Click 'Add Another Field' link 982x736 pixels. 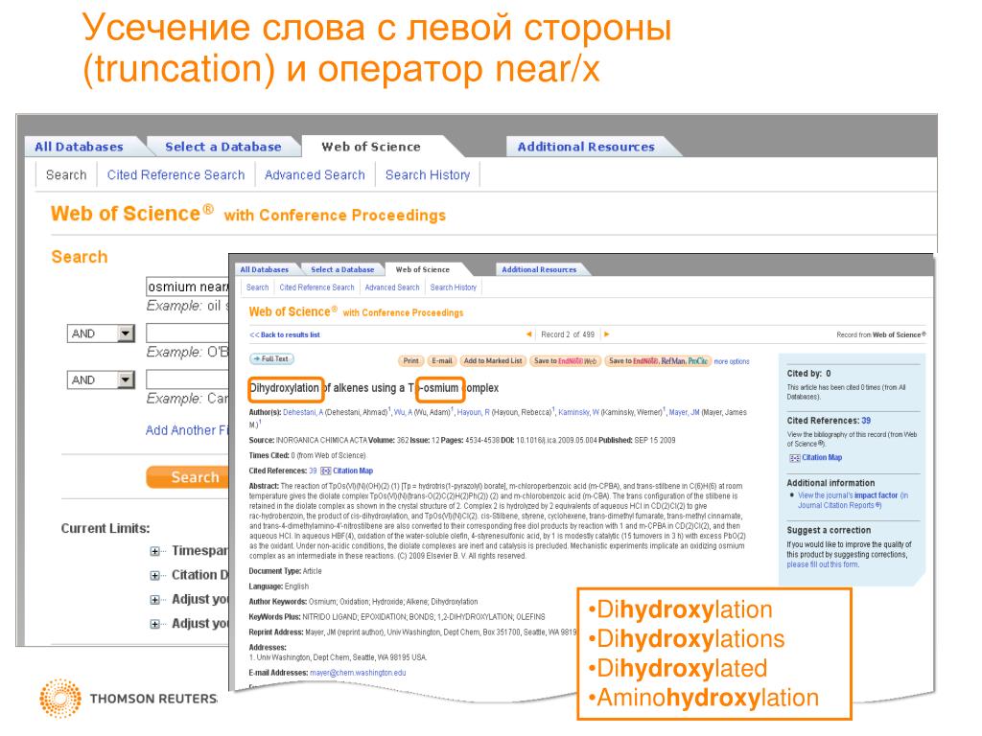click(187, 430)
